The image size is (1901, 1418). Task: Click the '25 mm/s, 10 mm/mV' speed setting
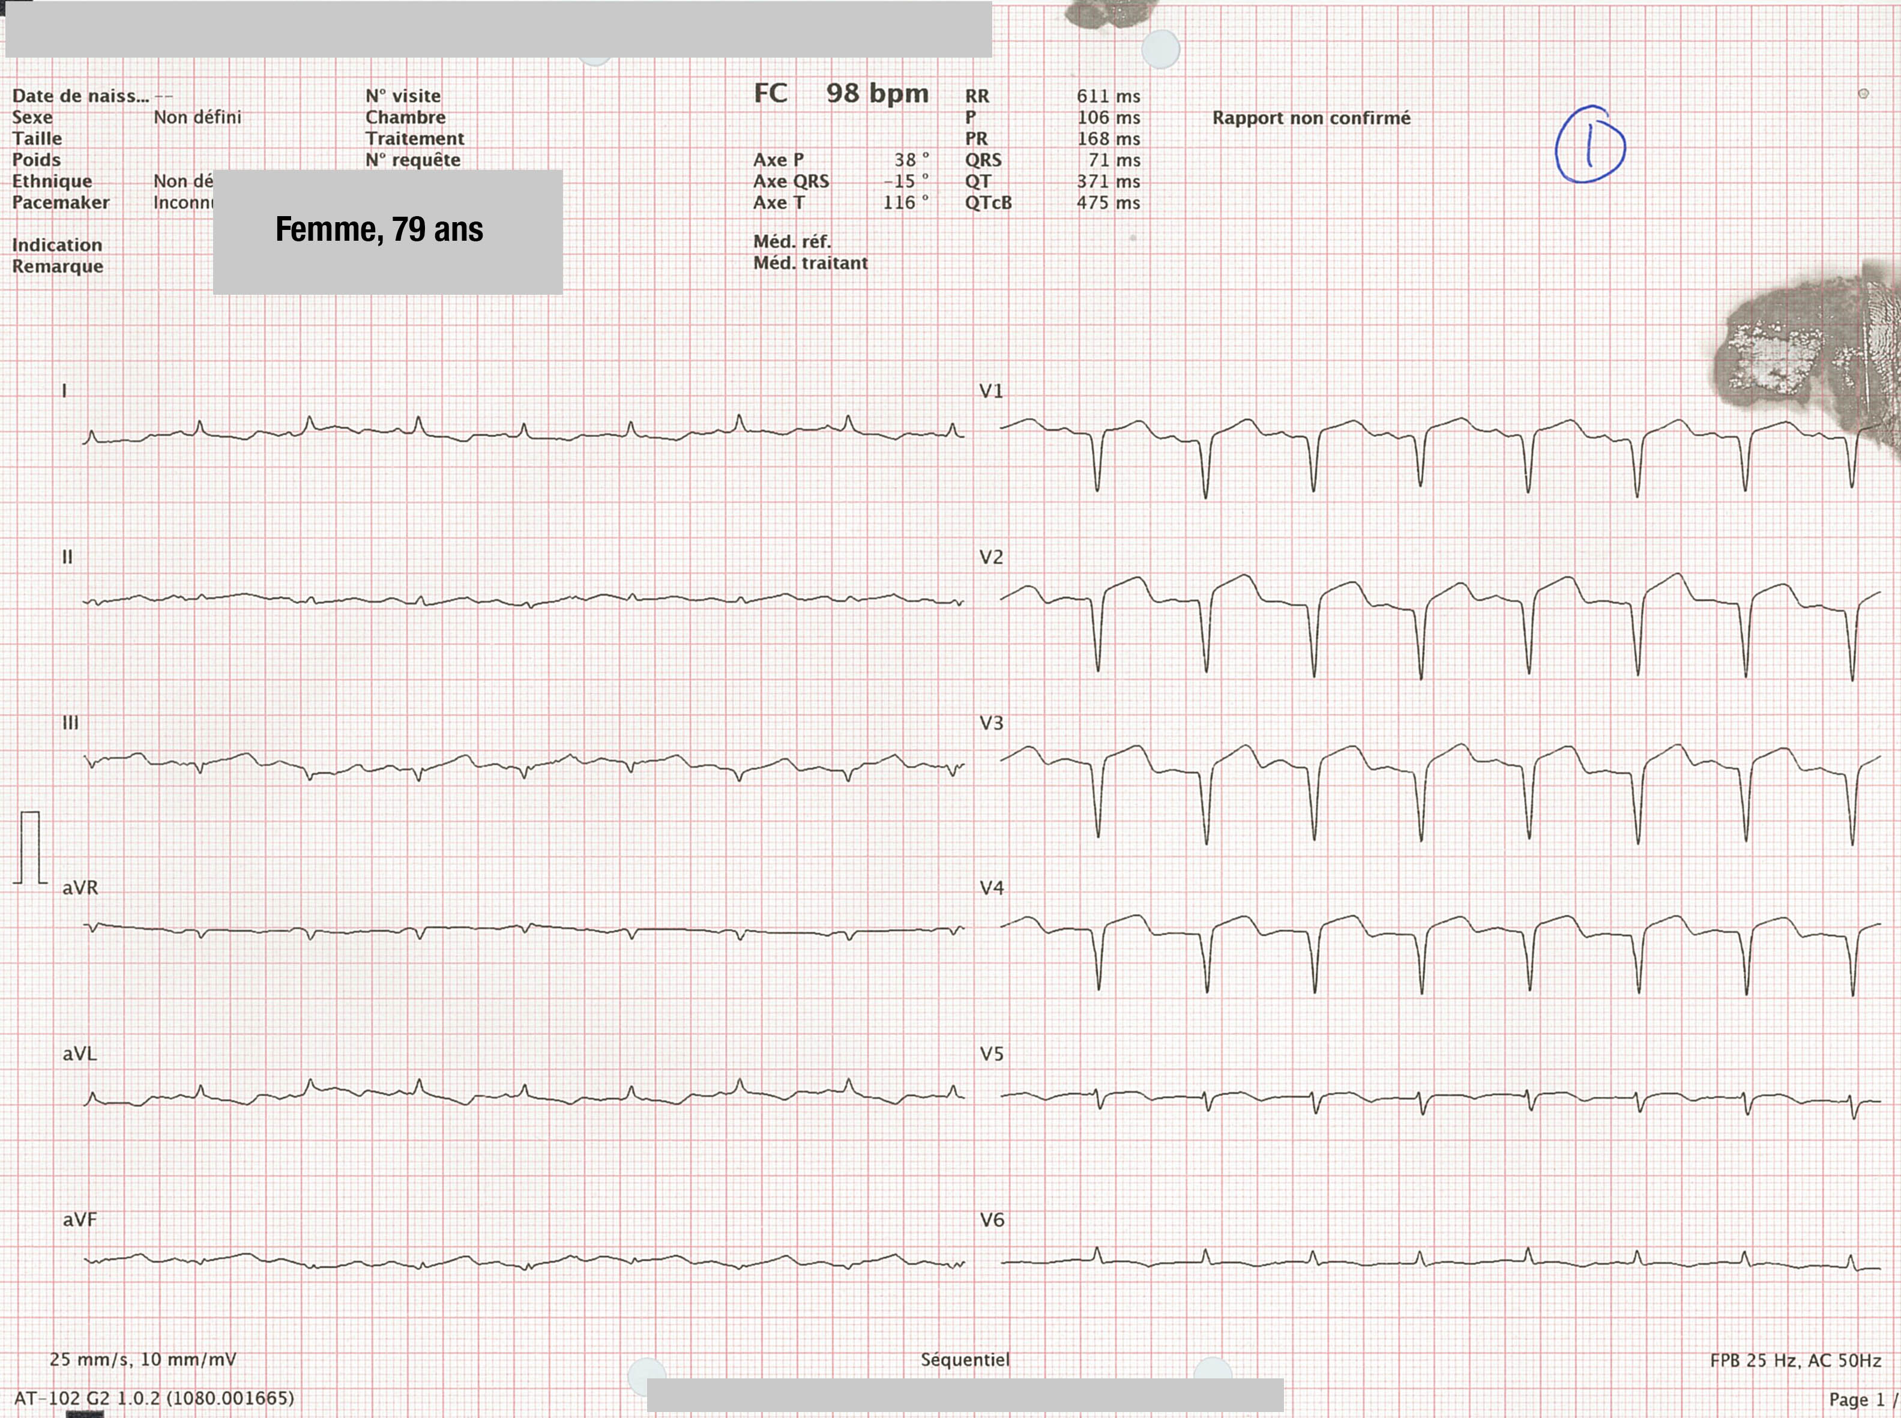click(x=143, y=1360)
